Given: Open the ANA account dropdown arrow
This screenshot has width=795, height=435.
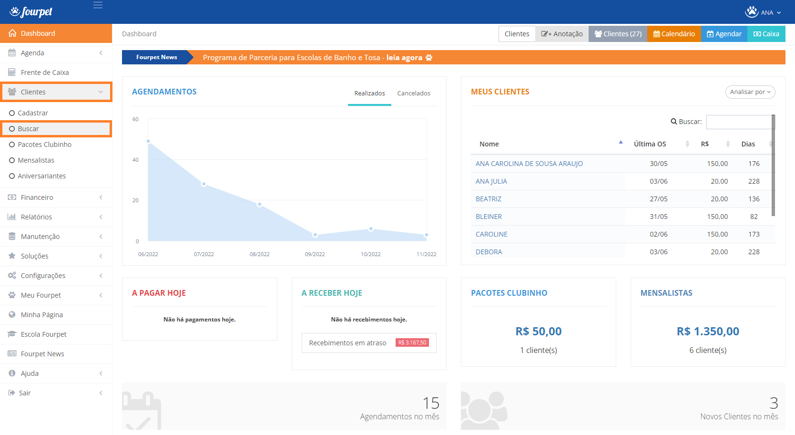Looking at the screenshot, I should tap(779, 13).
